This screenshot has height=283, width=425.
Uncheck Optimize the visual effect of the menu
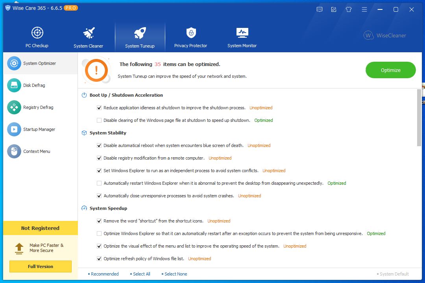(x=99, y=246)
